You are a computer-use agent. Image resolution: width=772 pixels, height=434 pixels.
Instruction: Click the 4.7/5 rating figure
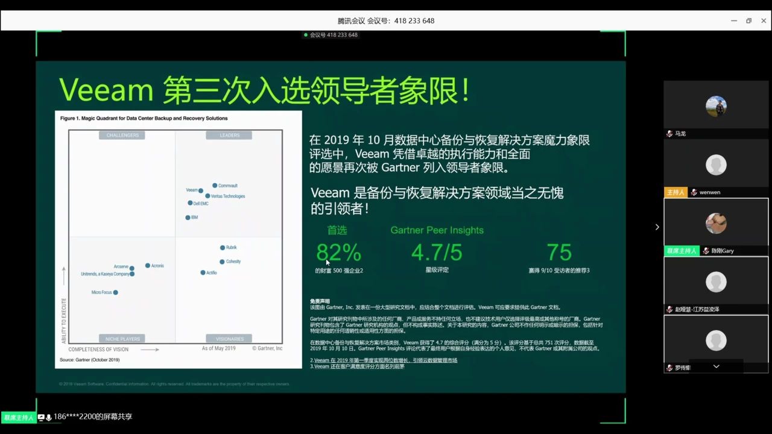[437, 252]
